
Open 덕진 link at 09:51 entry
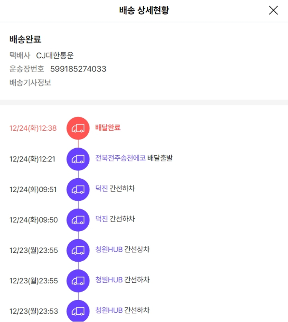101,189
